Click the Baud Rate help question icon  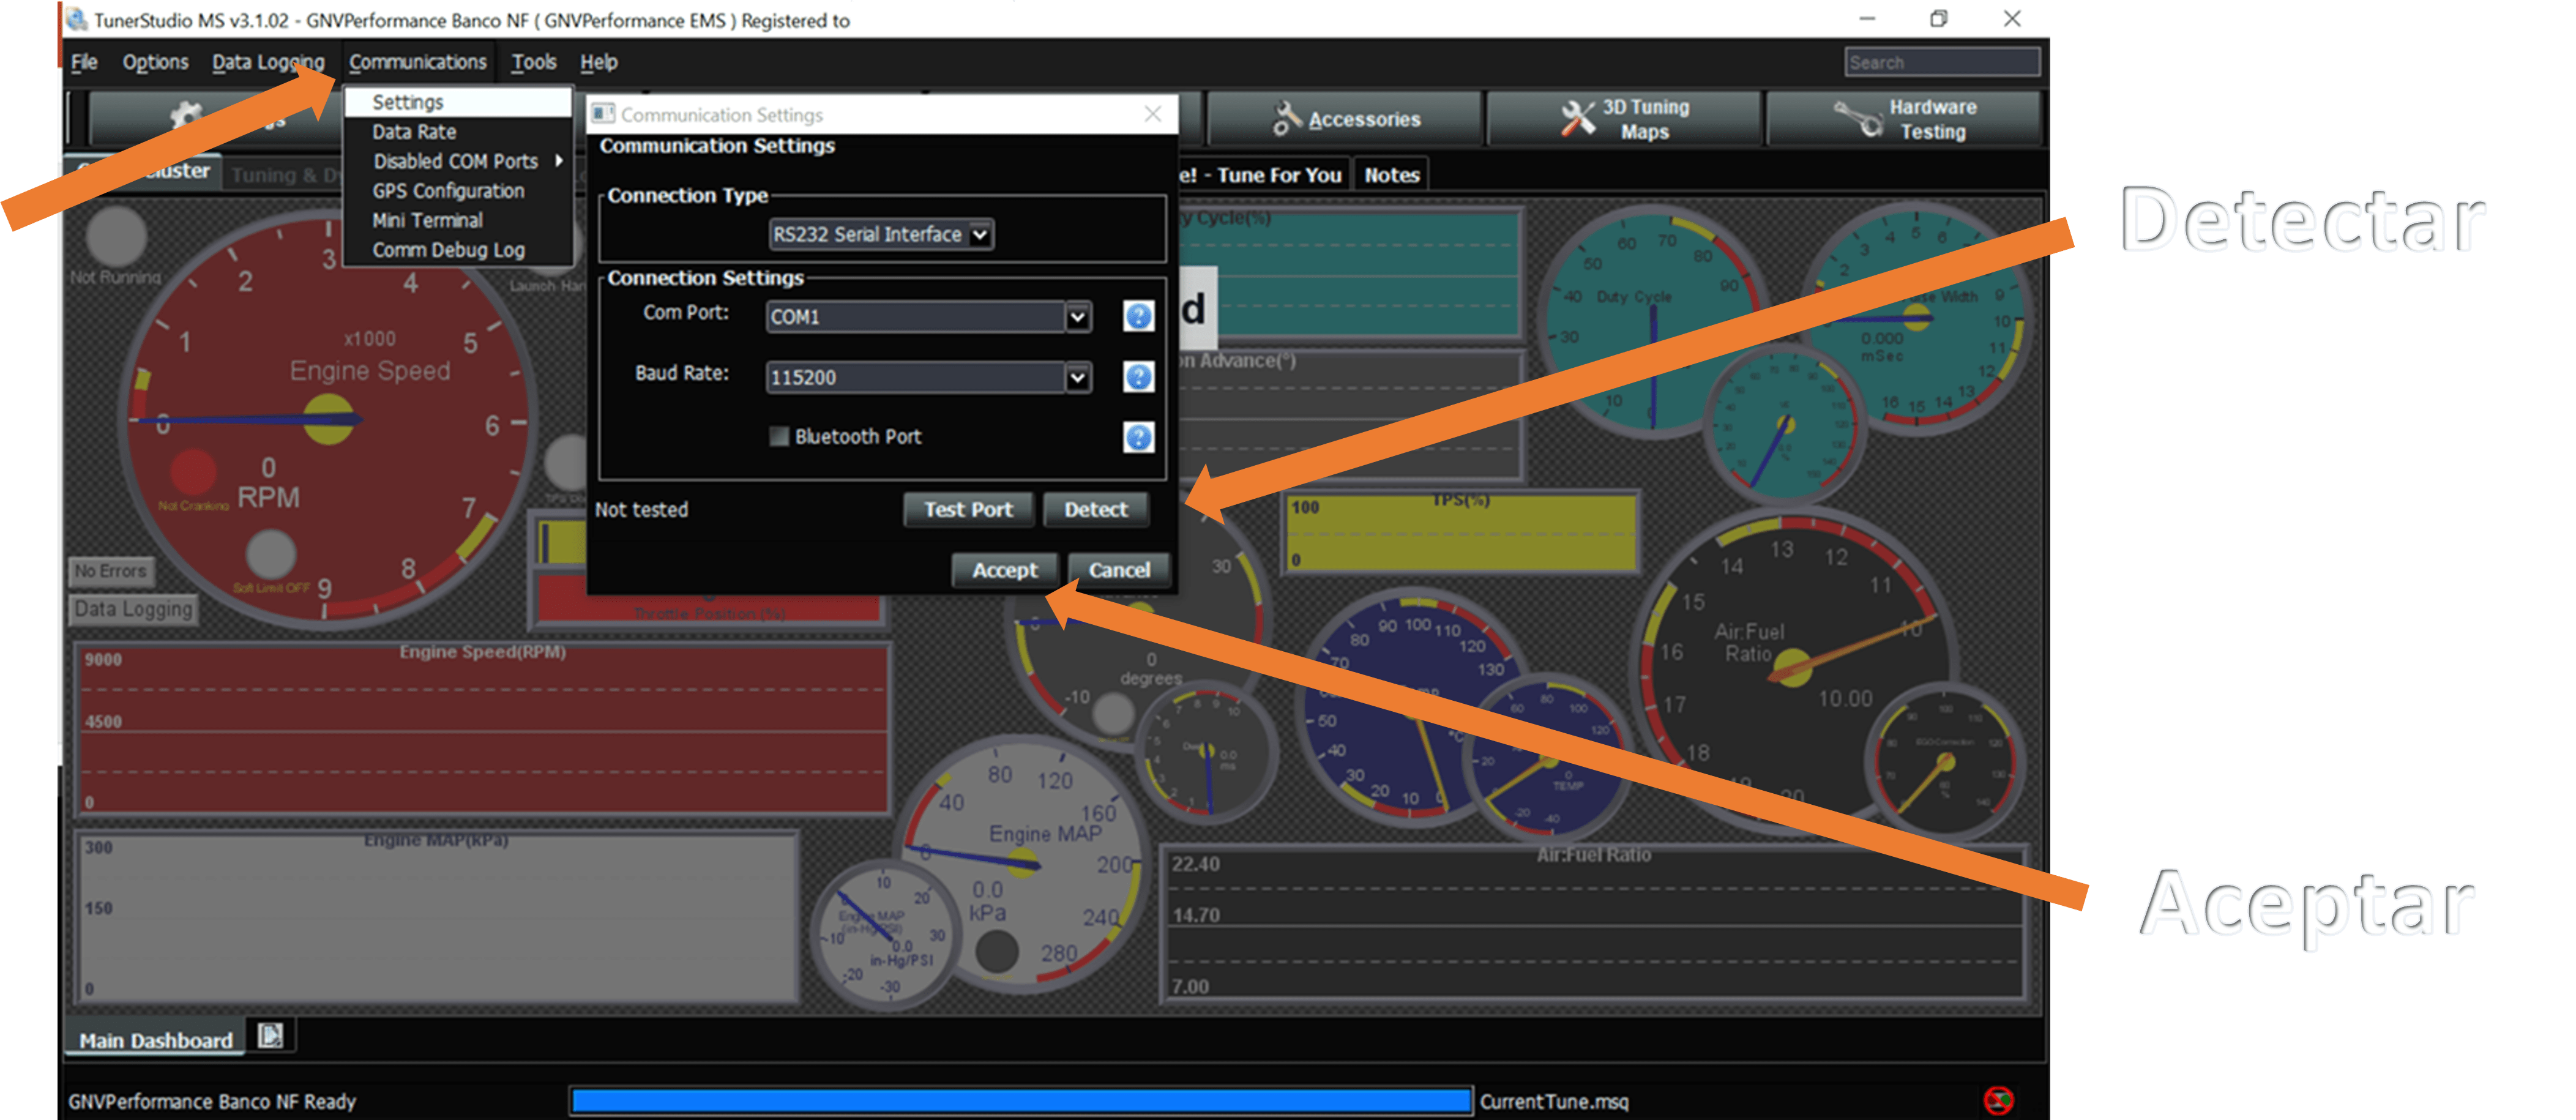(x=1138, y=377)
